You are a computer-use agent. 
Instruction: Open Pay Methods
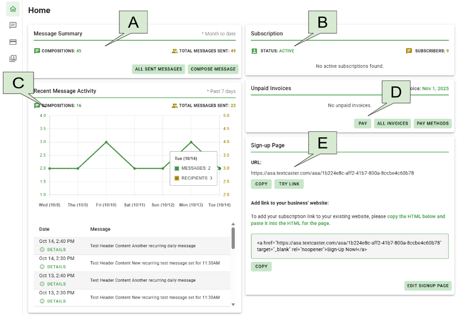click(x=433, y=124)
